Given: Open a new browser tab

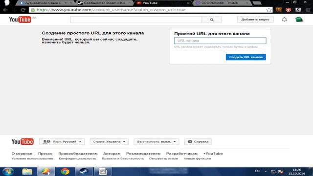Looking at the screenshot, I should 257,3.
